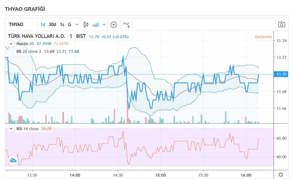Collapse the RSI indicator legend
The width and height of the screenshot is (293, 179).
(x=11, y=129)
